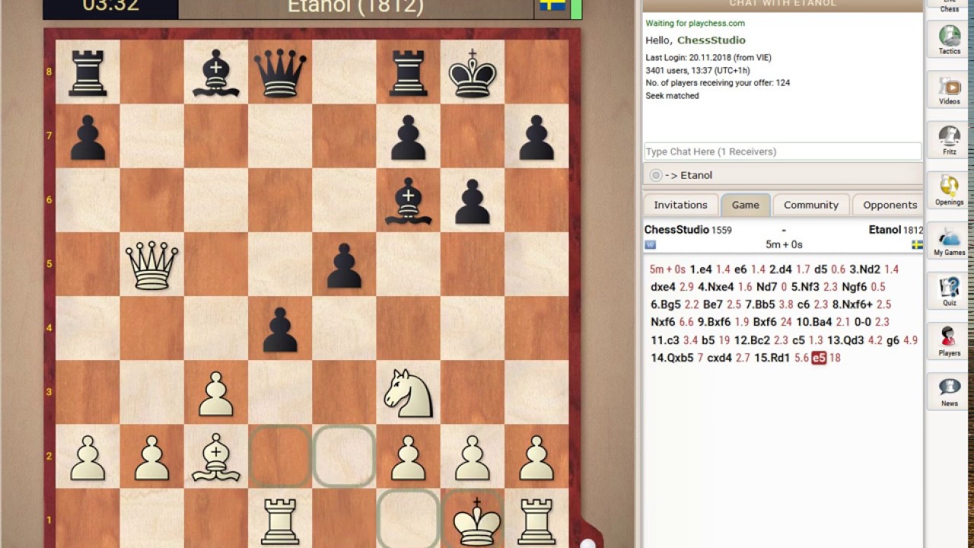Click the flag icon under ChessStudio name
Image resolution: width=974 pixels, height=548 pixels.
point(650,244)
